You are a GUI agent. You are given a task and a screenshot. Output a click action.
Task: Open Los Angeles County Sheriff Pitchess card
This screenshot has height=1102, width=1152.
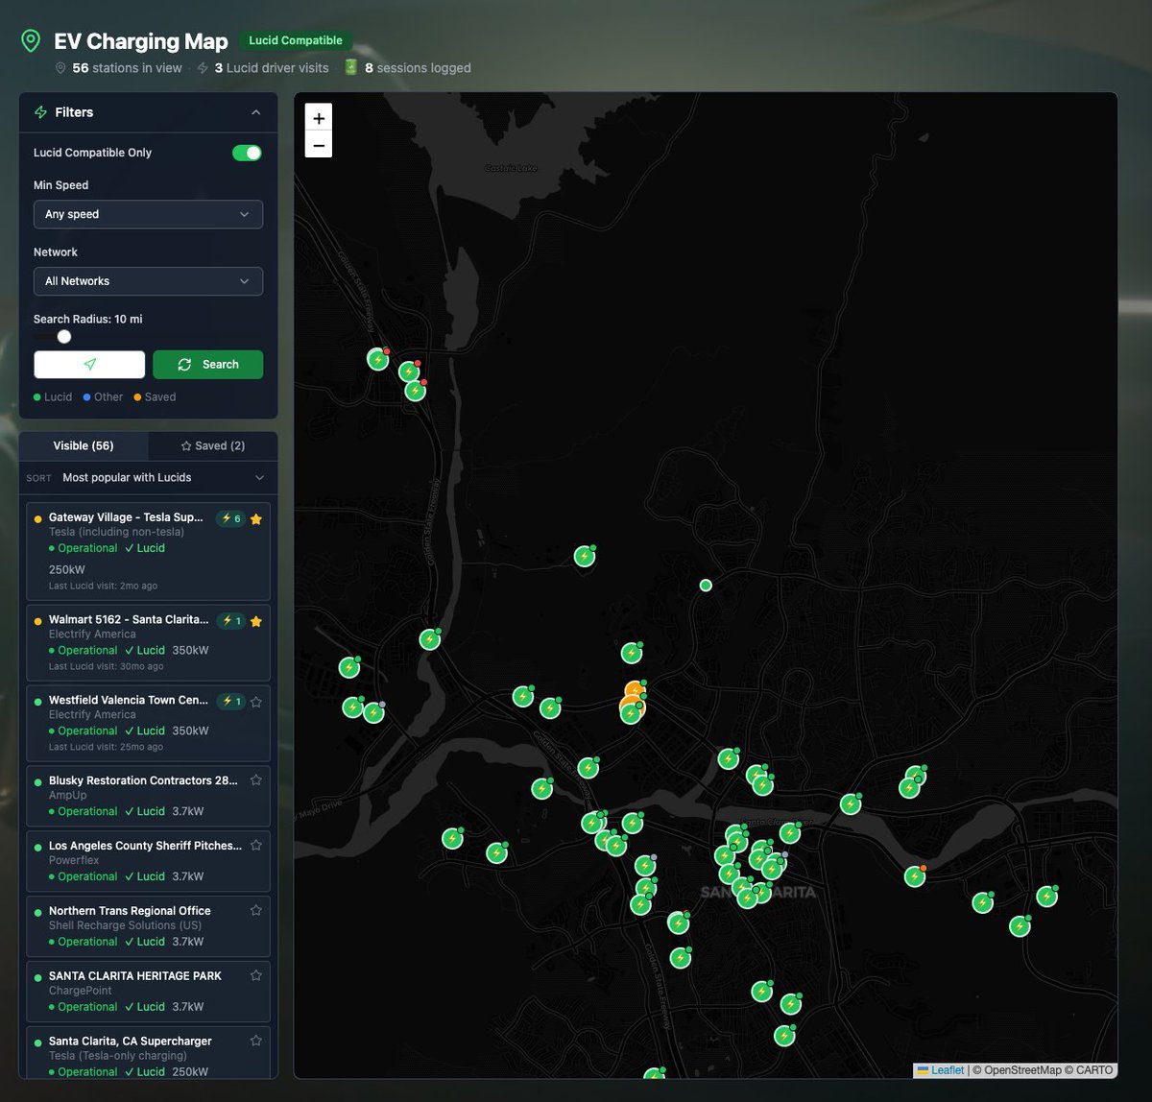[x=148, y=861]
